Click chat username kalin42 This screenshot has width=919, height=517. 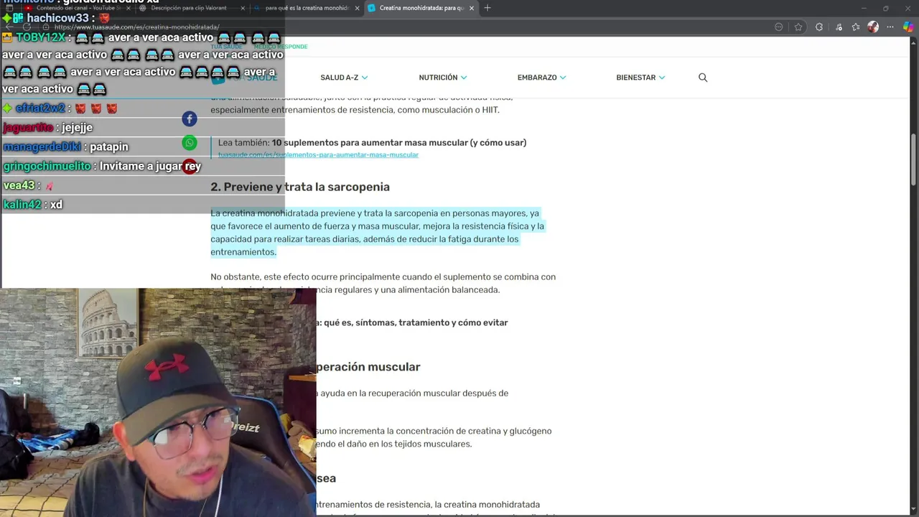coord(22,205)
